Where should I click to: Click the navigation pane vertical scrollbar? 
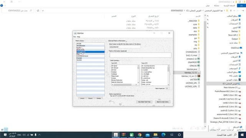tap(205, 71)
